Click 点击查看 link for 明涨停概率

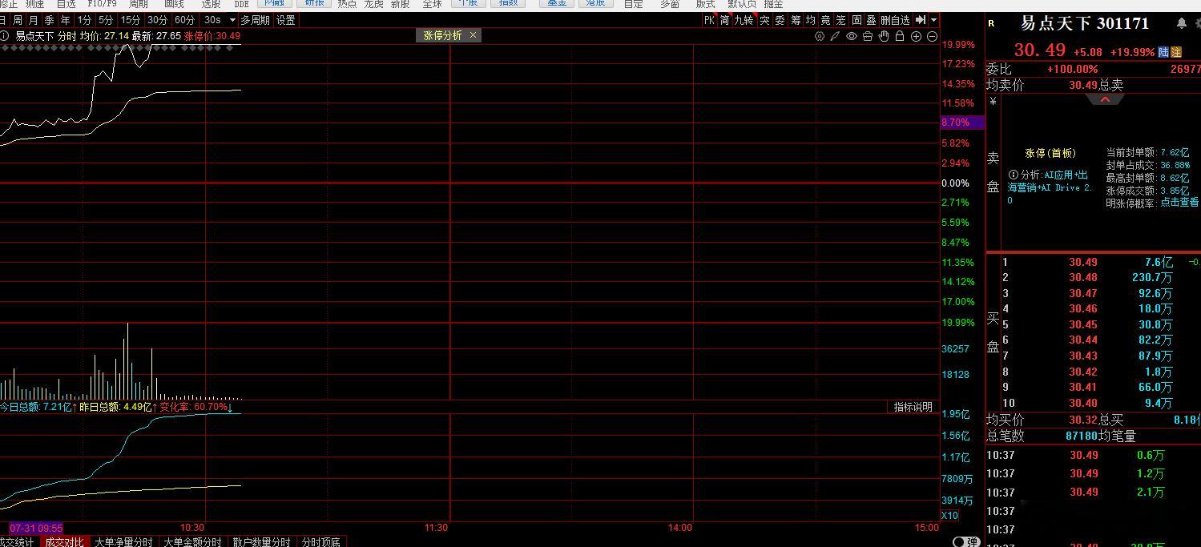click(x=1179, y=203)
